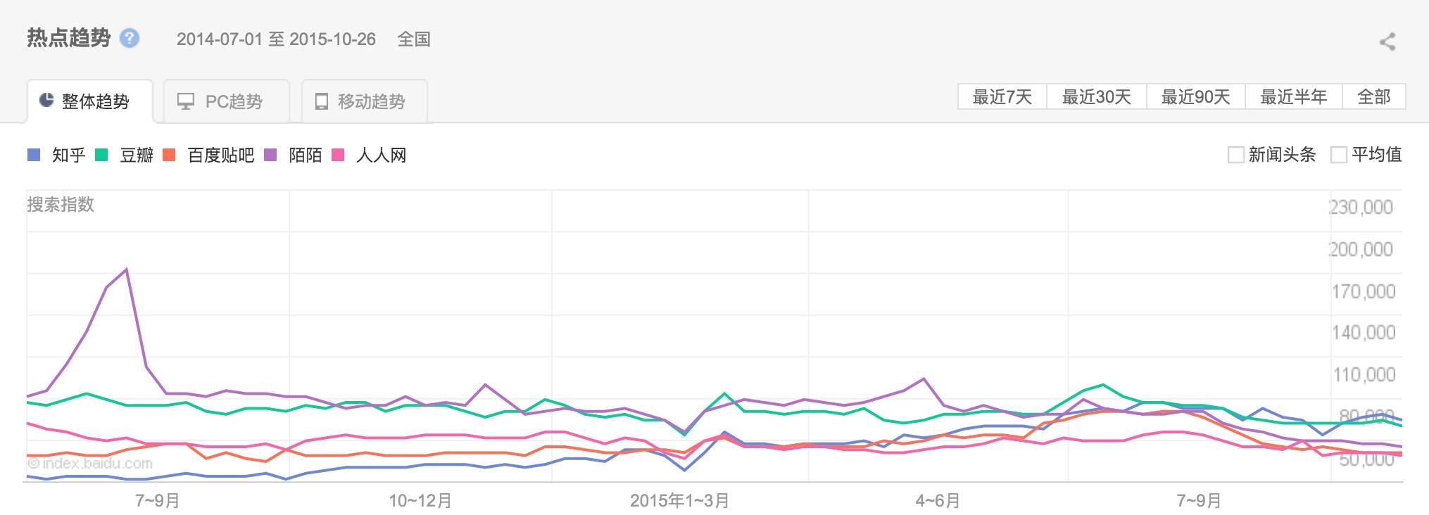This screenshot has height=515, width=1429.
Task: Switch to the 移动趋势 tab
Action: [365, 101]
